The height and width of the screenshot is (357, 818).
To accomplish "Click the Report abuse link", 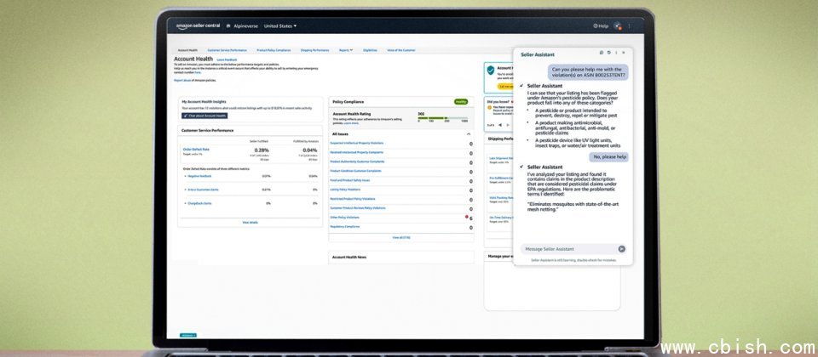I will (x=182, y=80).
